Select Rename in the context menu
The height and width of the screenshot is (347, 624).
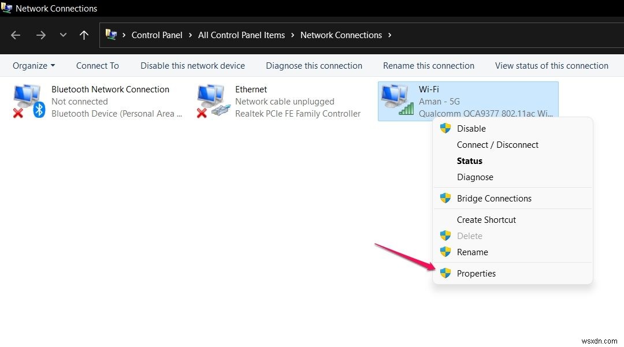(x=472, y=252)
